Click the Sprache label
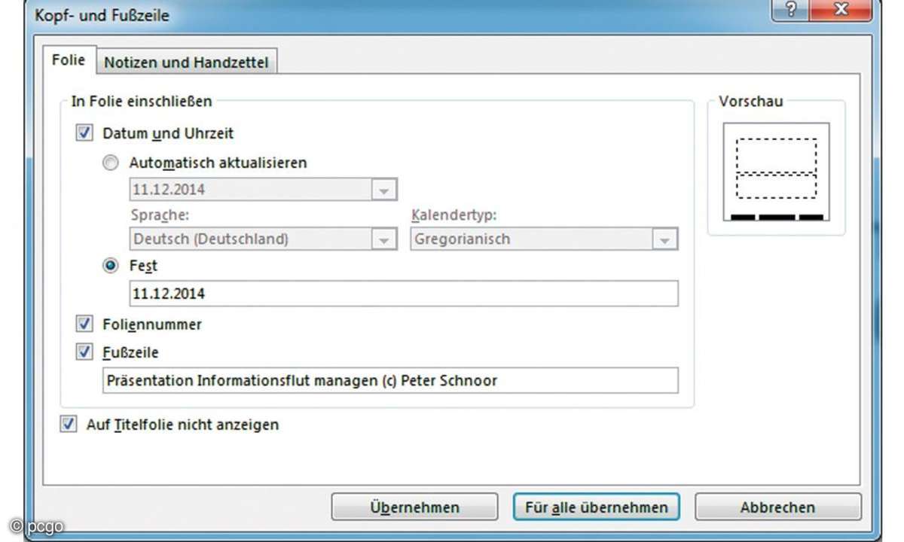This screenshot has width=904, height=542. (x=160, y=215)
